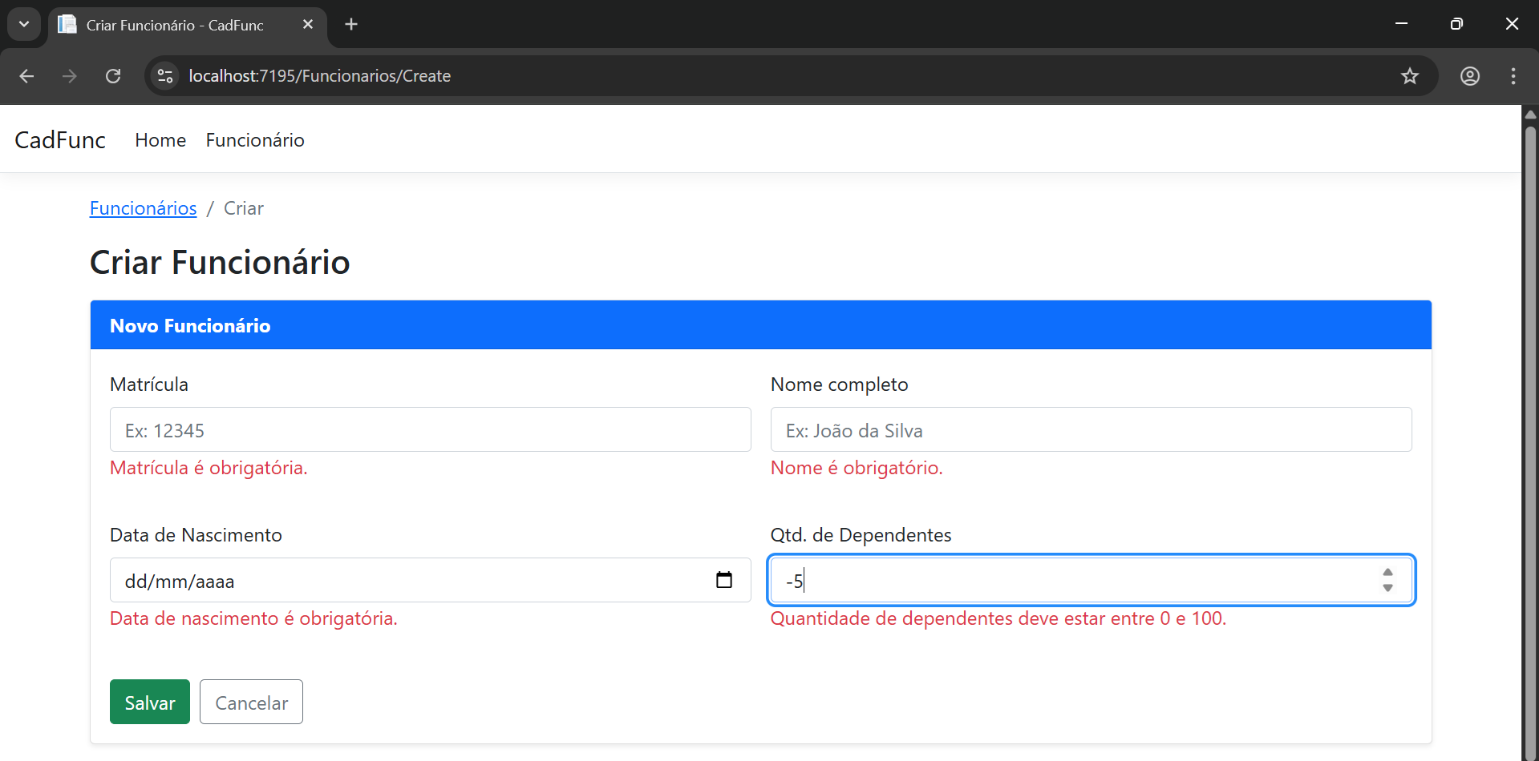
Task: Click the Nome completo input field
Action: pos(1091,429)
